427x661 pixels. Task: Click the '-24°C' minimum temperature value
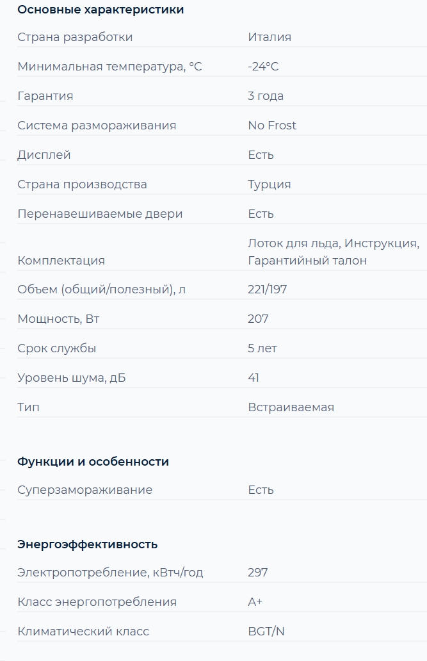263,67
